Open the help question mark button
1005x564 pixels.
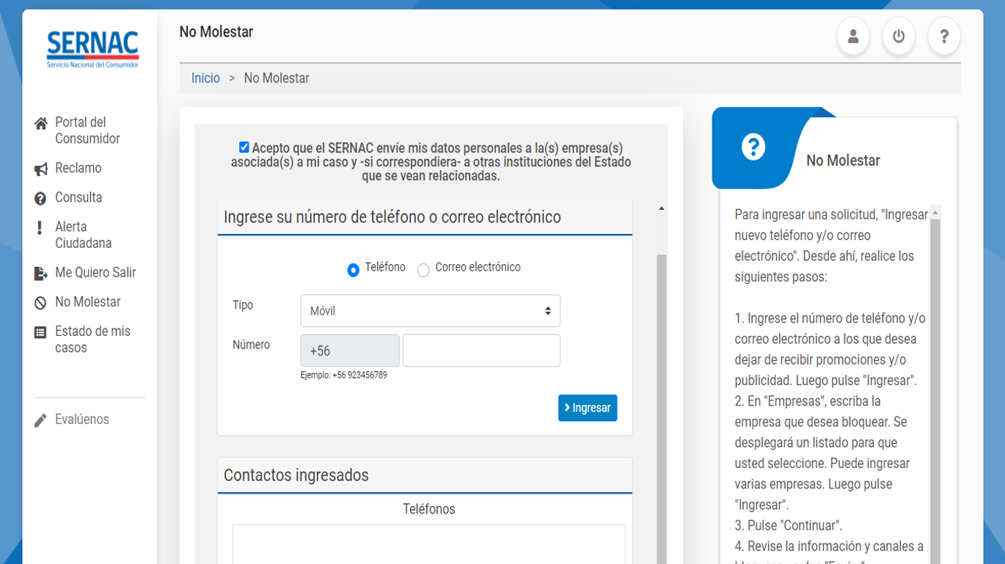pos(944,37)
